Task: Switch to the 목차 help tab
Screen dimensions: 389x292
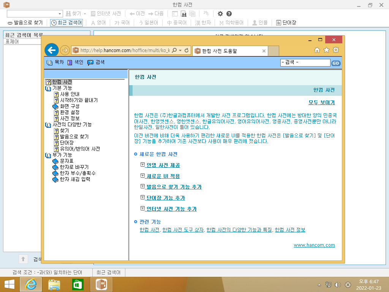Action: click(x=55, y=62)
